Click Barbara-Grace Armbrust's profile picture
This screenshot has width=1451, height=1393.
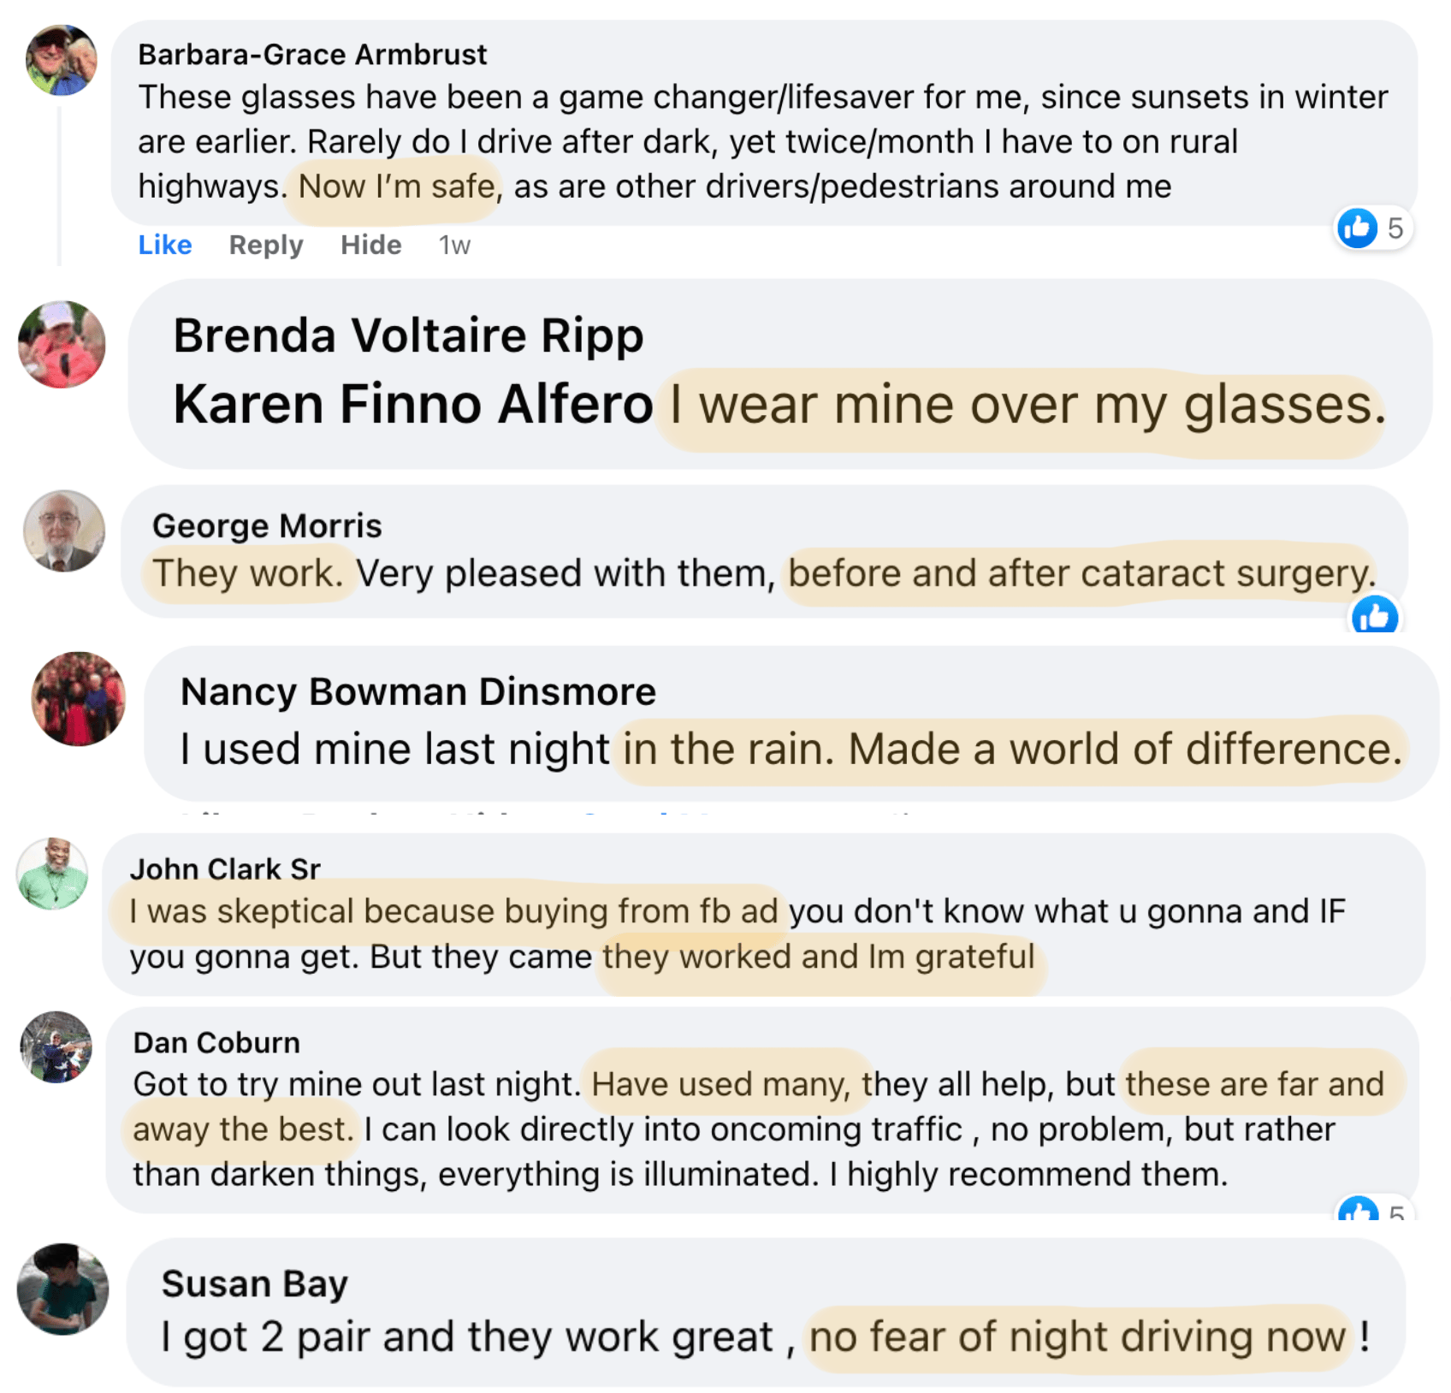click(x=61, y=60)
